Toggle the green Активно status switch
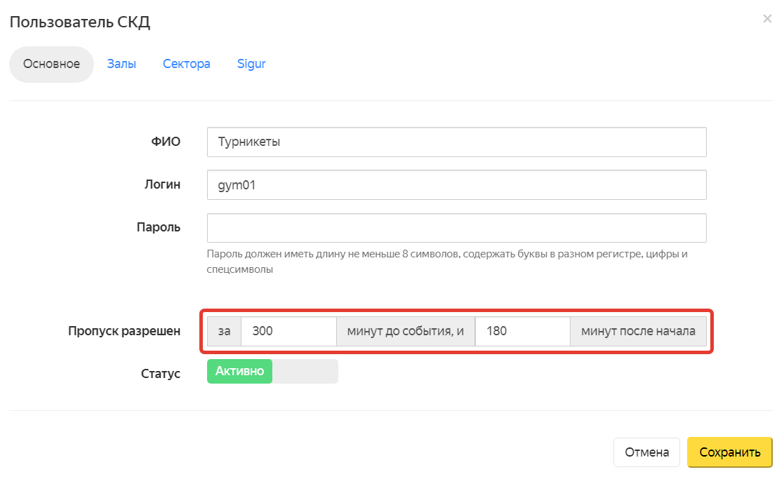The image size is (784, 479). coord(272,372)
